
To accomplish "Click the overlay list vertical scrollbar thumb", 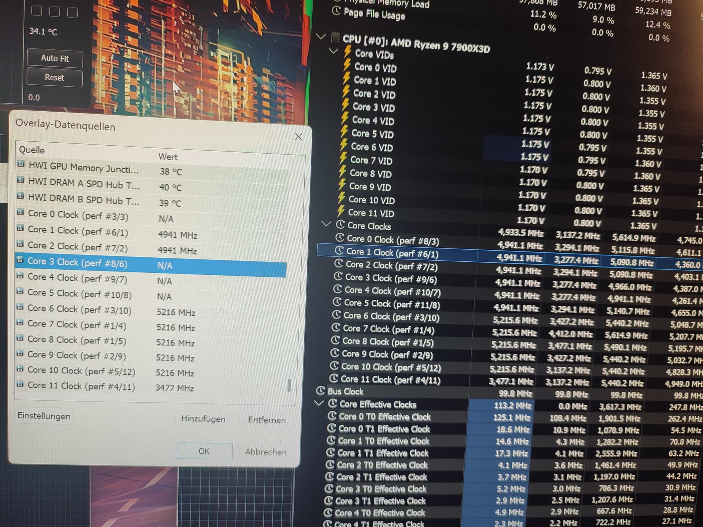I will [x=289, y=385].
